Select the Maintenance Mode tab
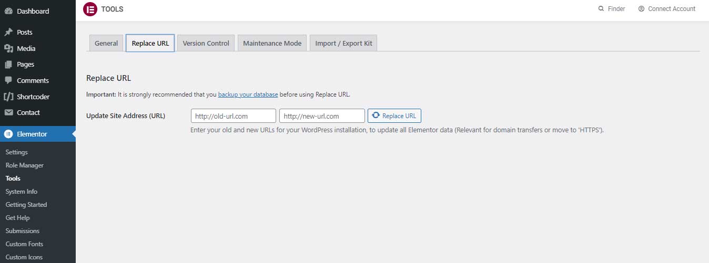709x263 pixels. (x=272, y=43)
